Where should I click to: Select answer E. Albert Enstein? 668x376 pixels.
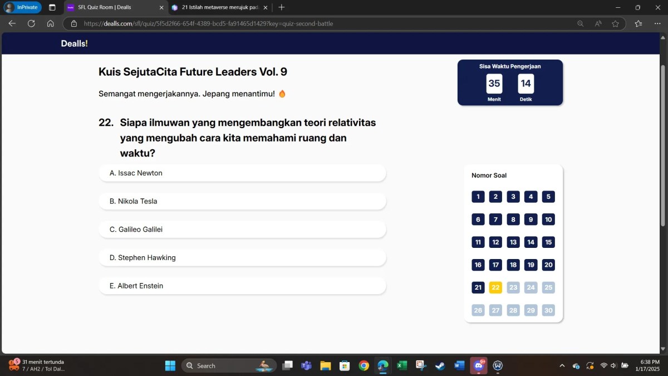click(242, 285)
